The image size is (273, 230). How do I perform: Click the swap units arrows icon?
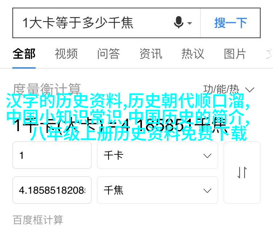click(x=242, y=173)
